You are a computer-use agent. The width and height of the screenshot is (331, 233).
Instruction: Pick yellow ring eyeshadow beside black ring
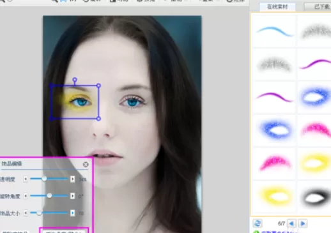(274, 197)
